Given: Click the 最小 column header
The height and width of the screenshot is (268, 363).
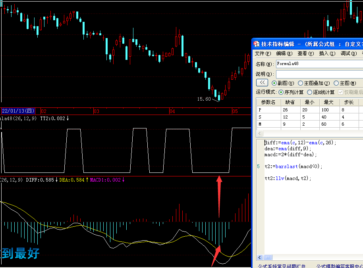Looking at the screenshot, I should click(x=310, y=102).
